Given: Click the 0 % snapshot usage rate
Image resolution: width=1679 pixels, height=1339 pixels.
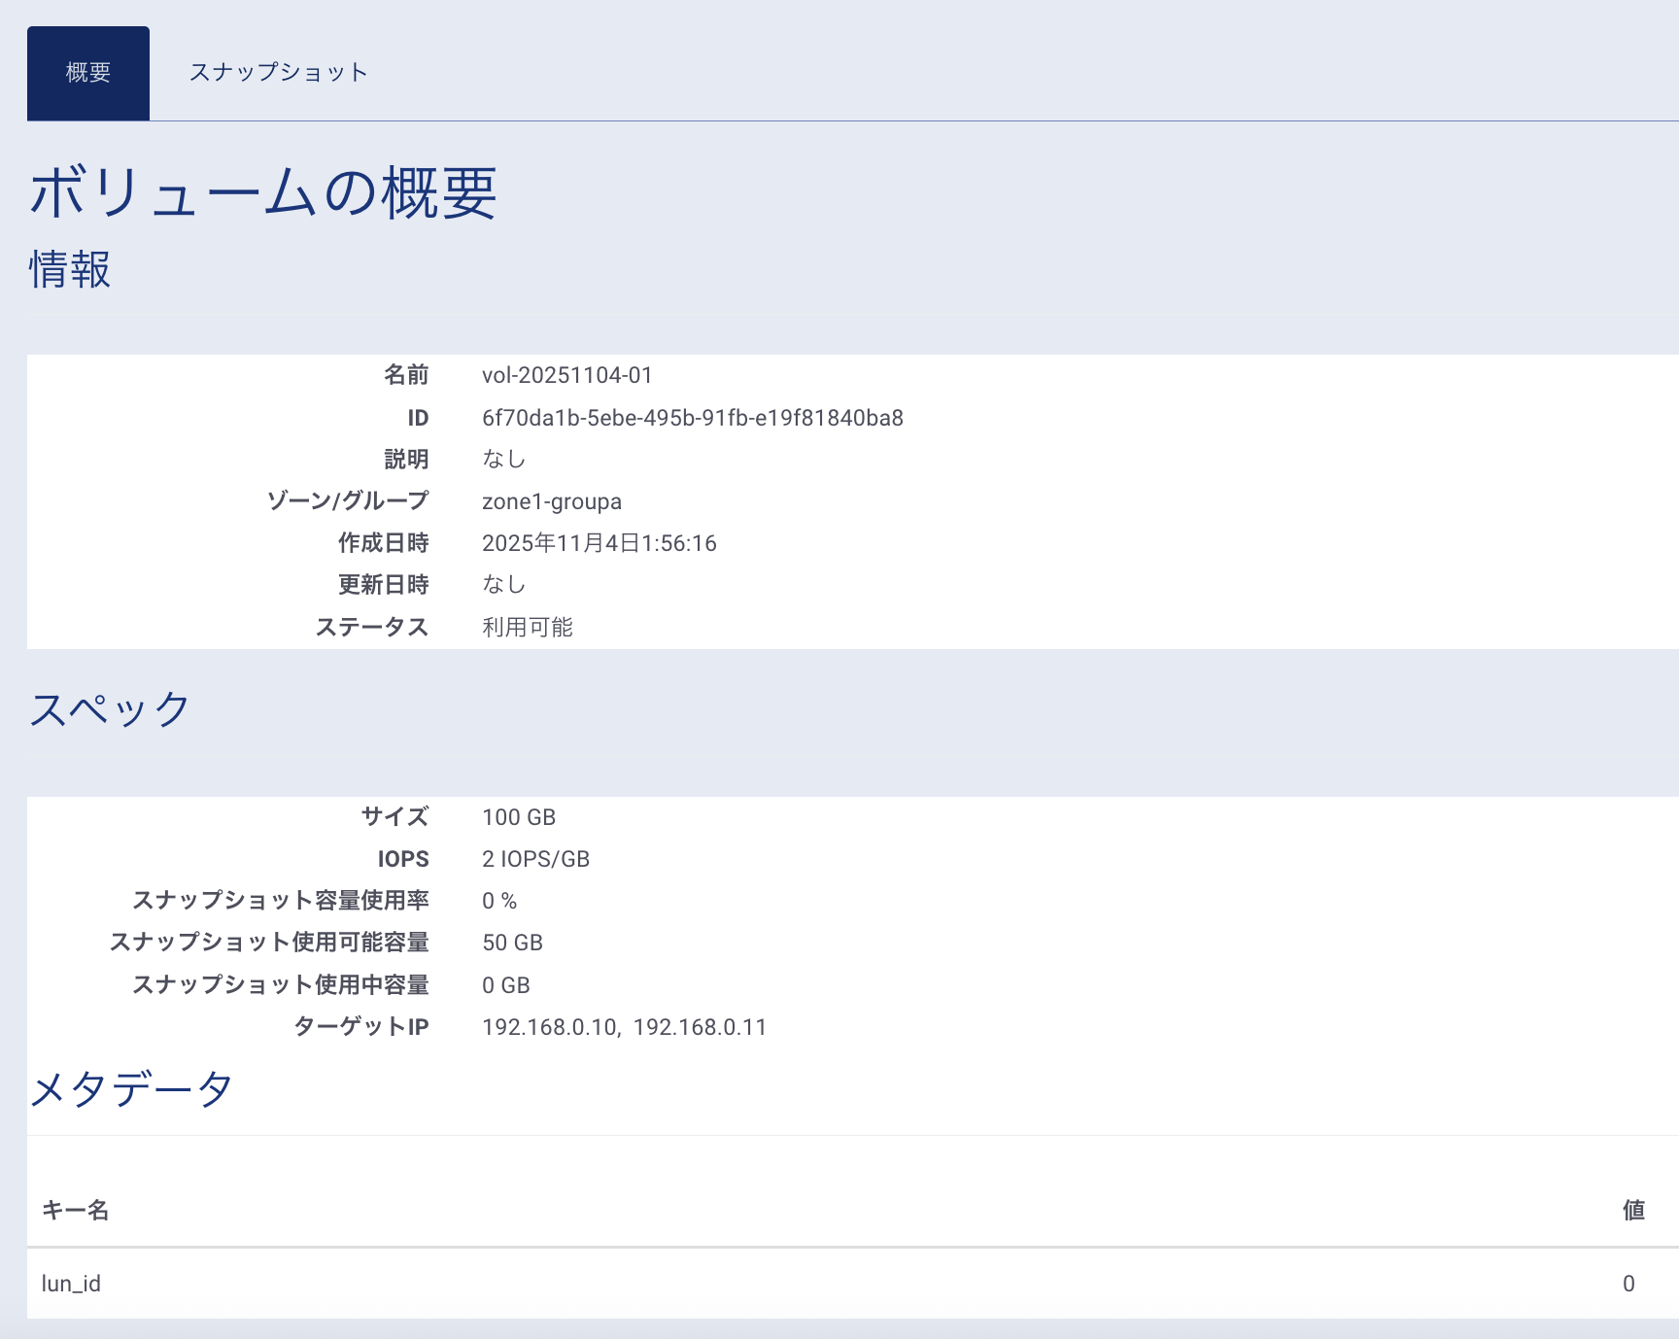Looking at the screenshot, I should [498, 901].
